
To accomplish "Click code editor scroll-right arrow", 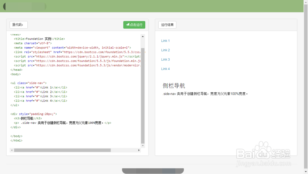I will tap(139, 150).
